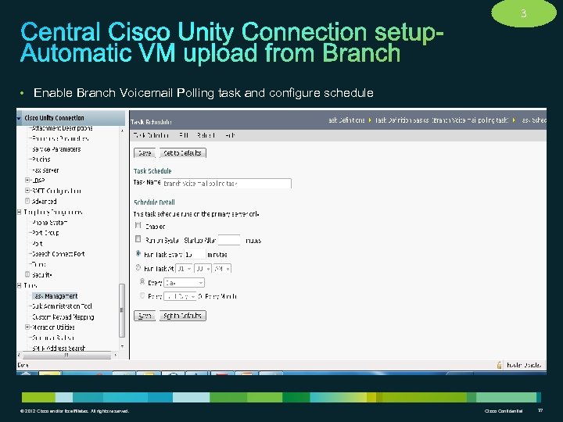The height and width of the screenshot is (422, 563).
Task: Expand the LDAP tree node
Action: [x=27, y=180]
